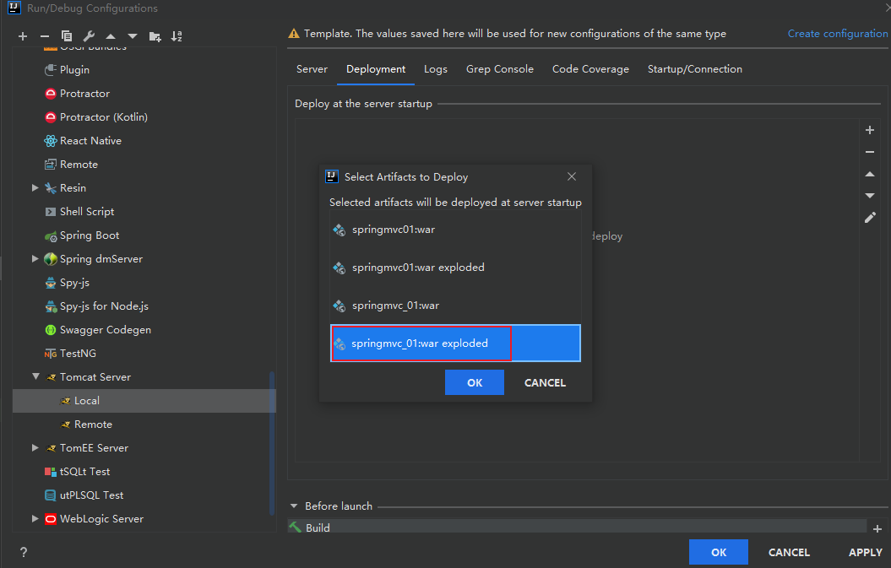Open the Code Coverage tab
The width and height of the screenshot is (891, 568).
(x=590, y=69)
